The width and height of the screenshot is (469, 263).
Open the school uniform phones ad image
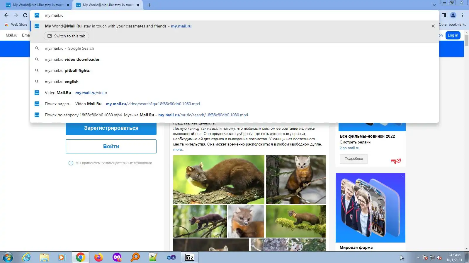371,208
